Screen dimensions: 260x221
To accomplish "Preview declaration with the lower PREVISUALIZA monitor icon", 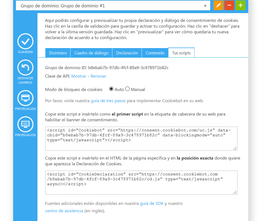I will [x=25, y=124].
